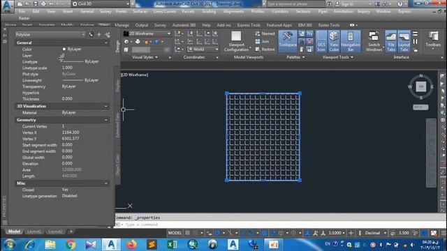
Task: Click the Select Objects icon in Properties
Action: pos(99,35)
